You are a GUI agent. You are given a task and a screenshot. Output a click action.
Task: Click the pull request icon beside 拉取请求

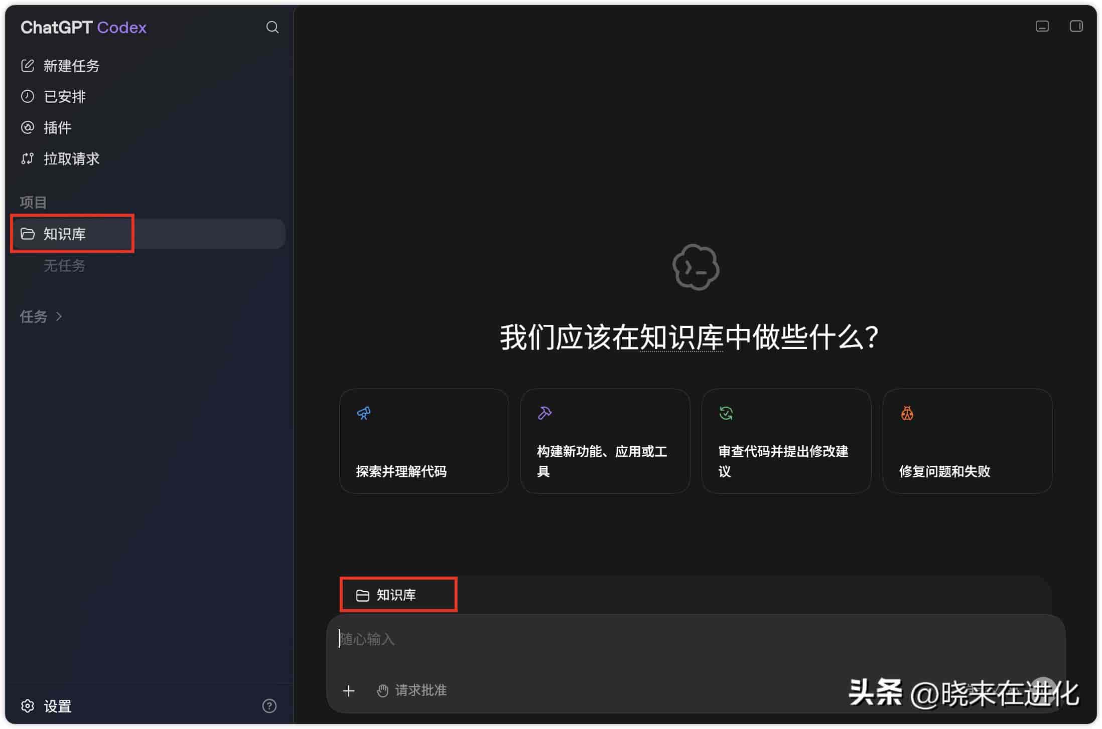click(28, 158)
